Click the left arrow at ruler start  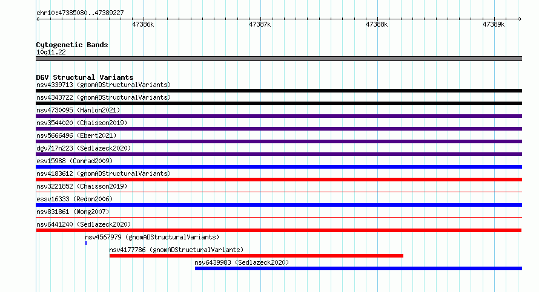pyautogui.click(x=38, y=19)
